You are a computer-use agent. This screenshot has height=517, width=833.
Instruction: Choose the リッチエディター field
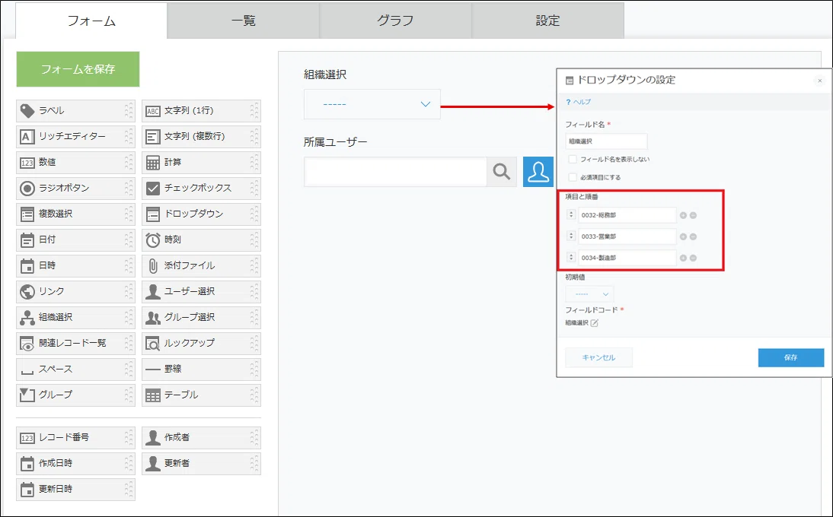(x=75, y=137)
